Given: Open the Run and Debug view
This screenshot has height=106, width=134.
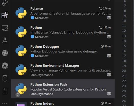Looking at the screenshot, I should (x=5, y=3).
